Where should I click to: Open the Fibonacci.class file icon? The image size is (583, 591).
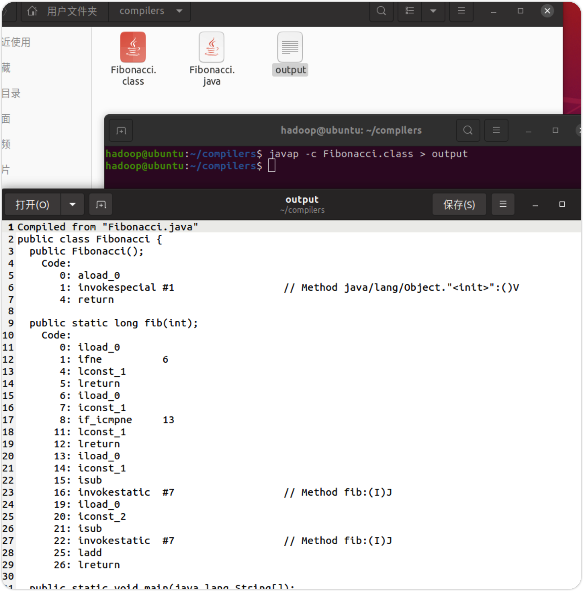[133, 47]
